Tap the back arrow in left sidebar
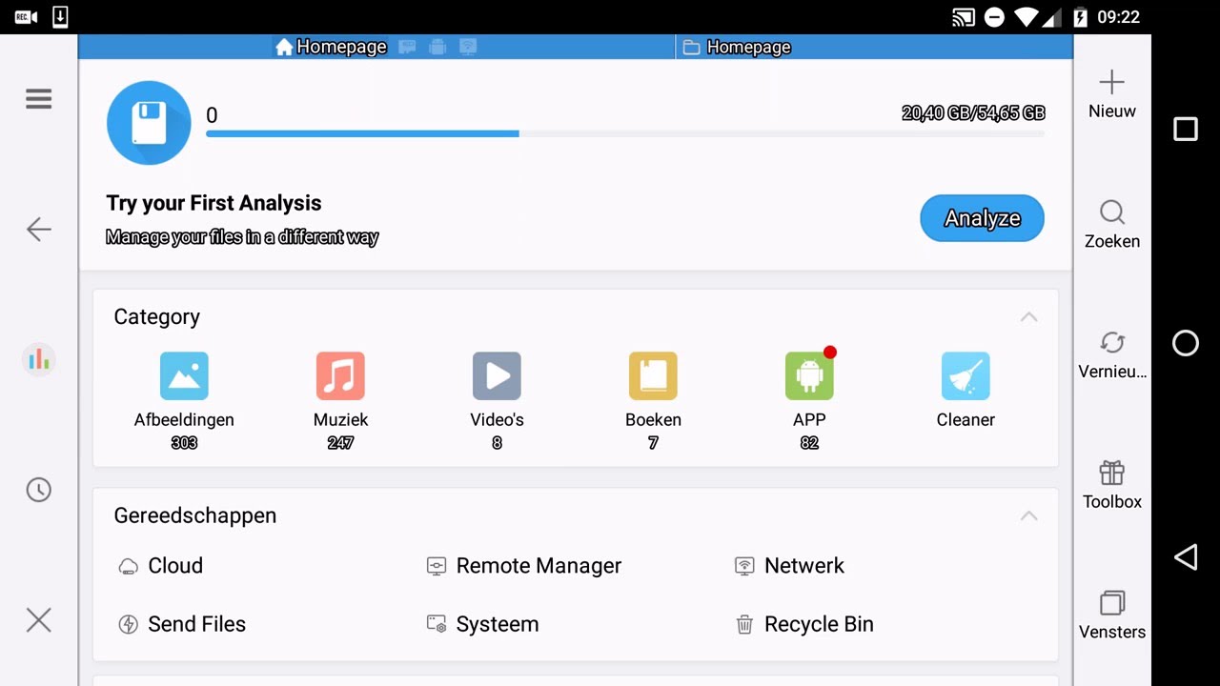Viewport: 1220px width, 686px height. click(38, 229)
